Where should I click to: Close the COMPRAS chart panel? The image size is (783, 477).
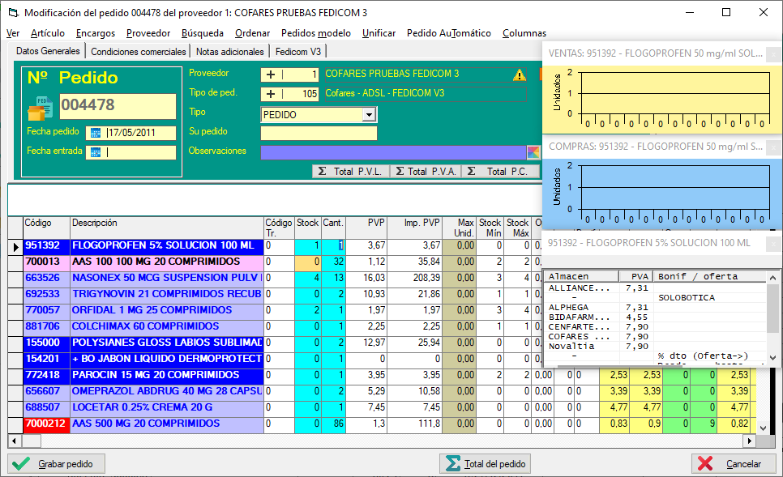click(773, 147)
